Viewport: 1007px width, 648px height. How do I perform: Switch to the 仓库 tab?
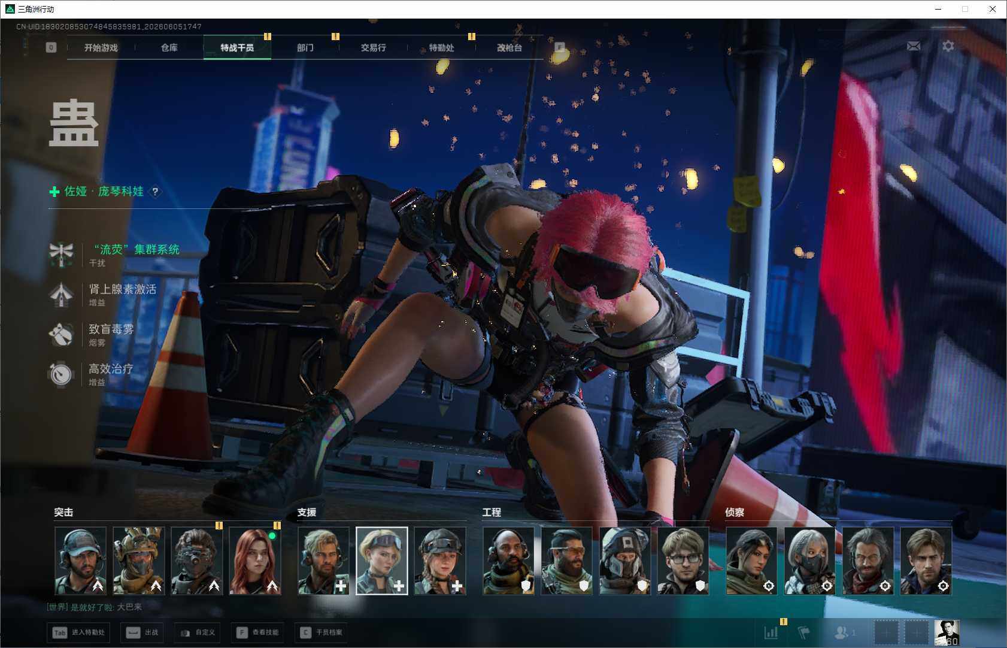click(169, 48)
